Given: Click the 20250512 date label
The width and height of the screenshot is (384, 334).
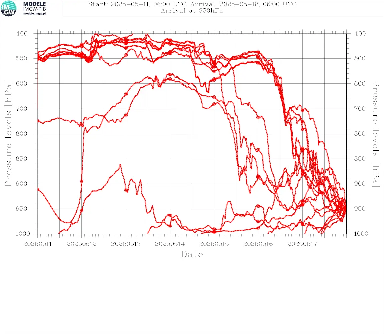Looking at the screenshot, I should 81,244.
